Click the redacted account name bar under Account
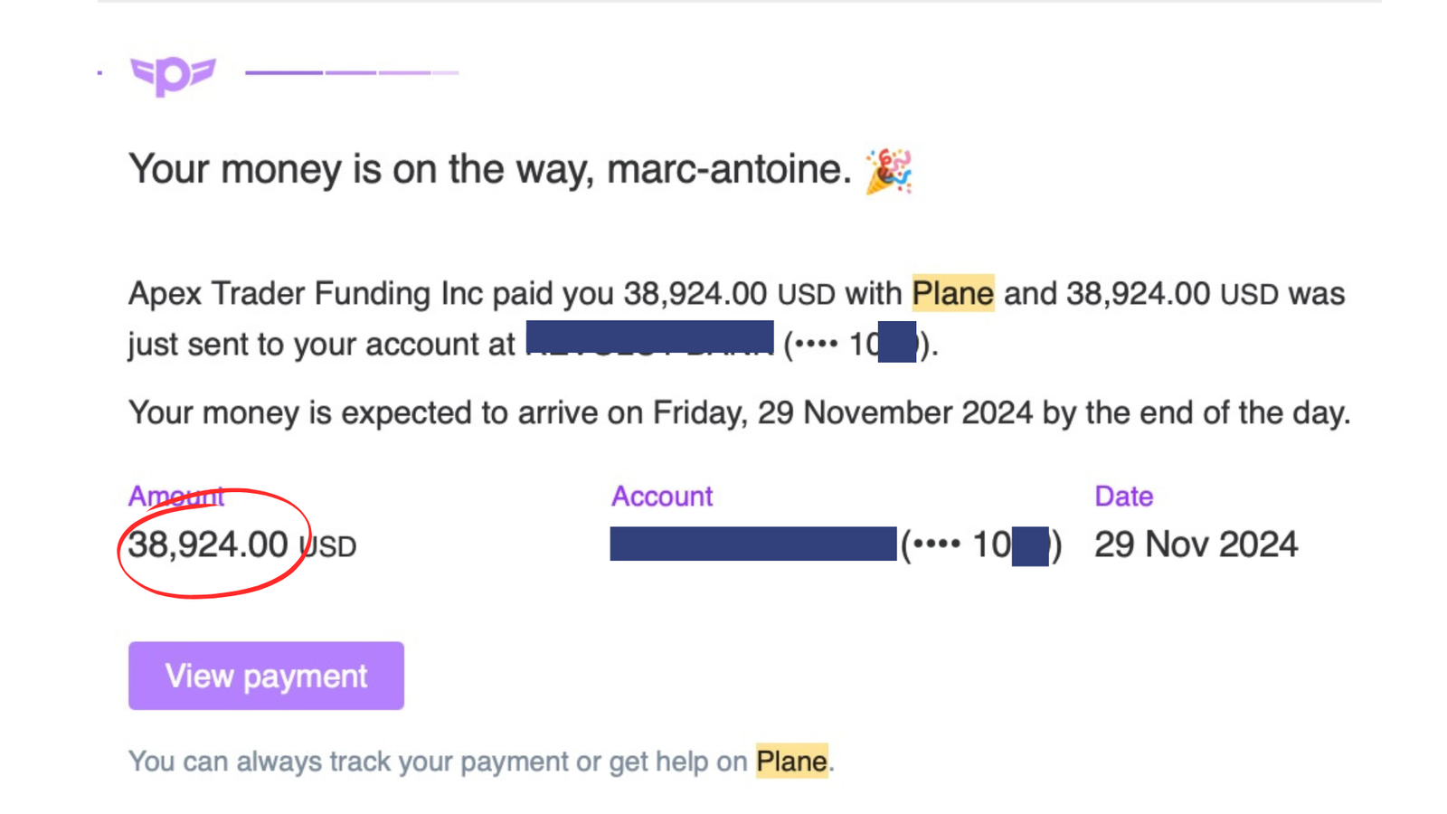 tap(753, 544)
